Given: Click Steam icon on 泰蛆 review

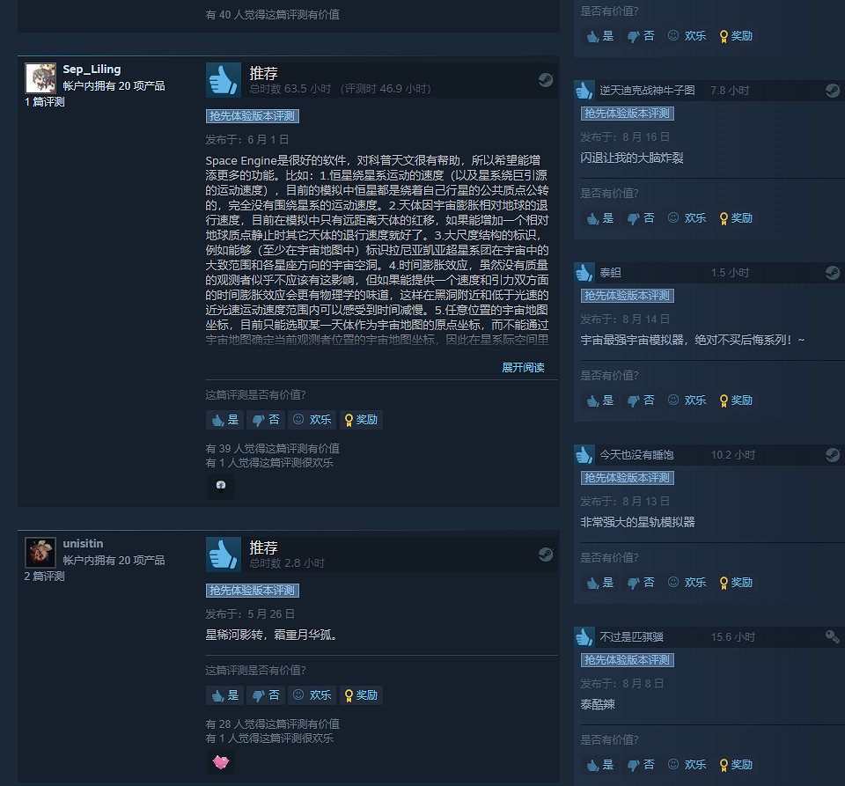Looking at the screenshot, I should [833, 273].
